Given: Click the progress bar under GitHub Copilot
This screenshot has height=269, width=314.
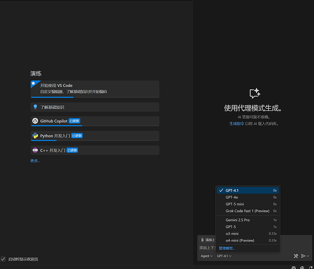Looking at the screenshot, I should (95, 126).
